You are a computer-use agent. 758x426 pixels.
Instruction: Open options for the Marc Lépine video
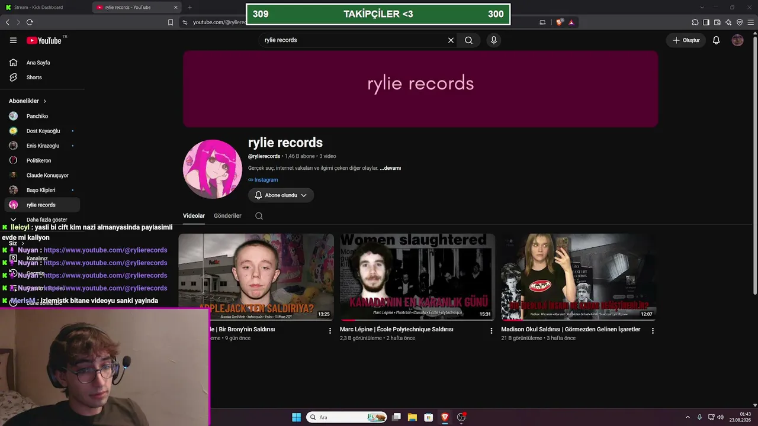pos(491,331)
